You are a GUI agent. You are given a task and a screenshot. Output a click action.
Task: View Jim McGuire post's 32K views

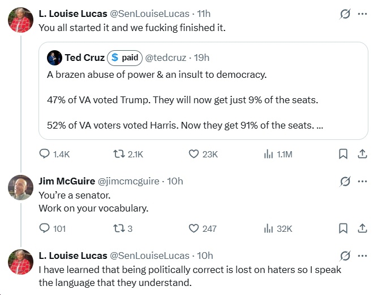[269, 228]
